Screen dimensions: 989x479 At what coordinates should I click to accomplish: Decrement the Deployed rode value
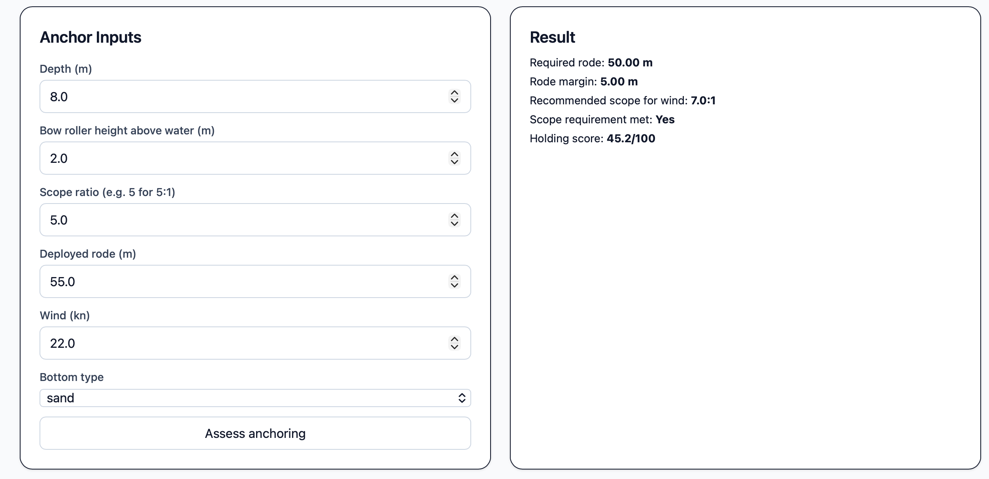point(454,286)
